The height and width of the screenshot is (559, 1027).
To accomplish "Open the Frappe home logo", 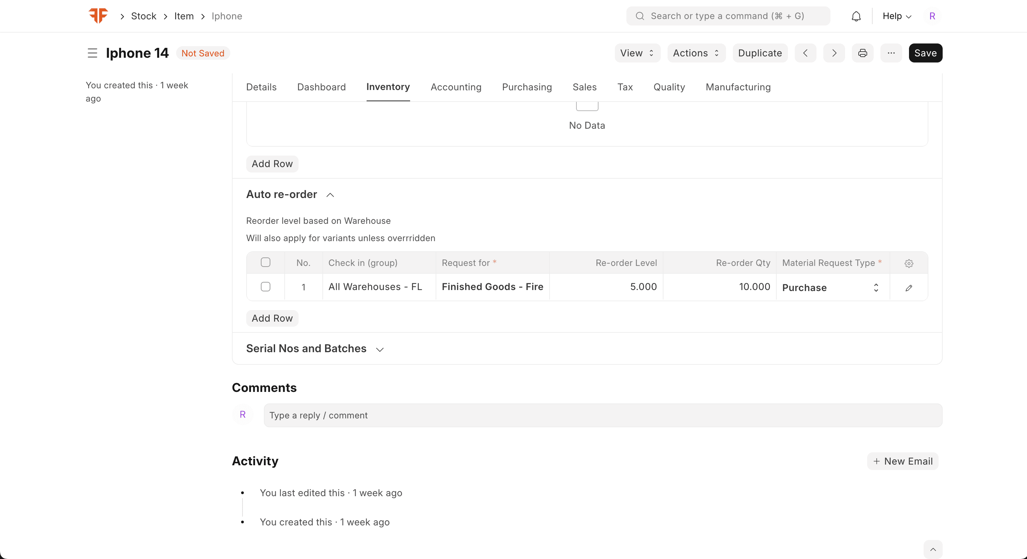I will coord(98,16).
